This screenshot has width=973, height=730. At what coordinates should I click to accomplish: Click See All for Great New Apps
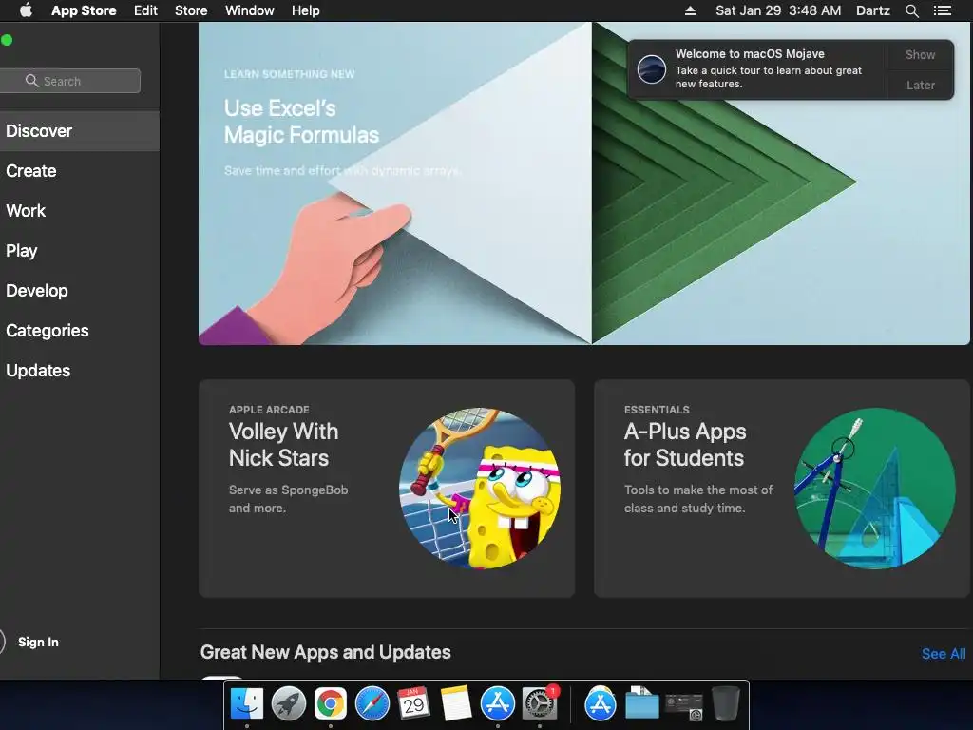944,654
